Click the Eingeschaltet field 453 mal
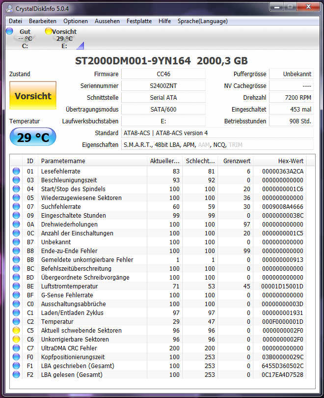The width and height of the screenshot is (324, 398). point(291,110)
